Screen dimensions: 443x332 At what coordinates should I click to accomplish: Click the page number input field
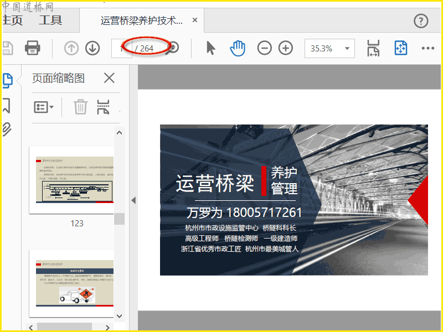coord(122,48)
